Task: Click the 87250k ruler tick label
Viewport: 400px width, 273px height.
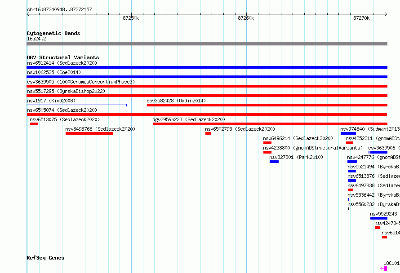Action: click(131, 18)
